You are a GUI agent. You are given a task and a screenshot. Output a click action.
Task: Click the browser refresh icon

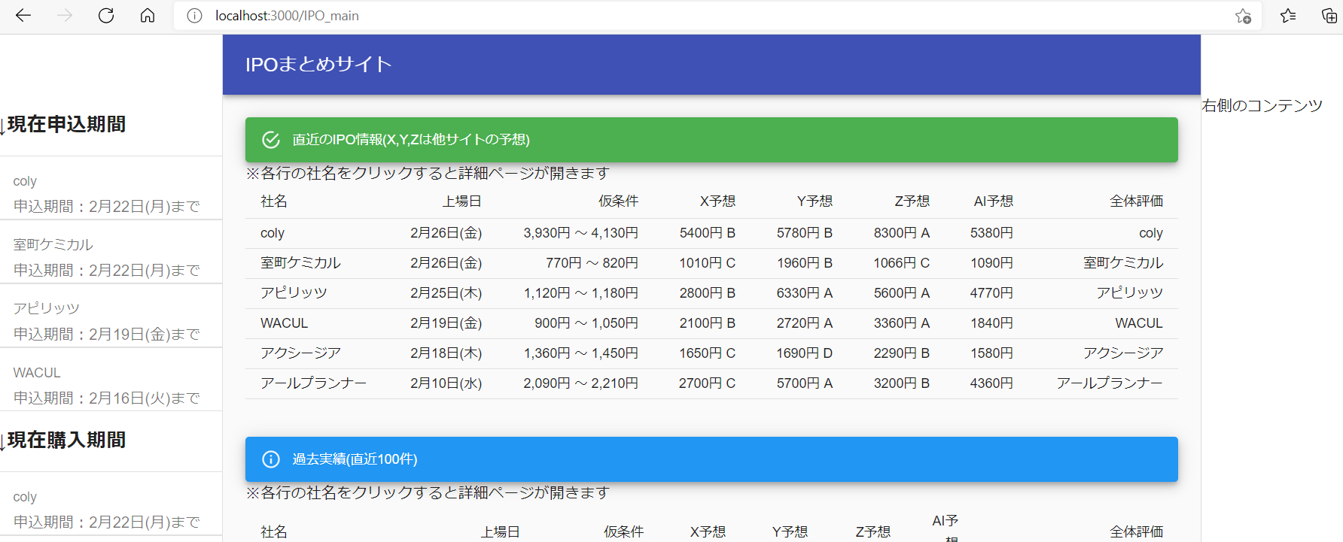pyautogui.click(x=106, y=16)
